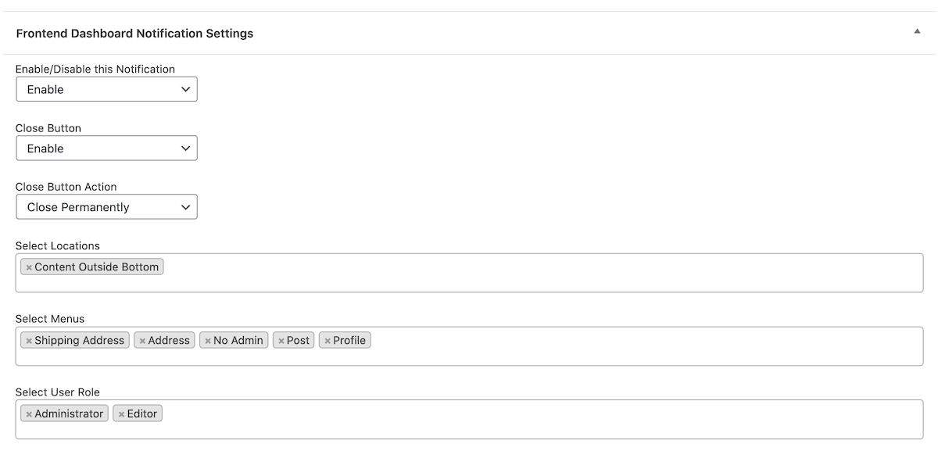
Task: Remove the Editor user role tag
Action: [121, 414]
